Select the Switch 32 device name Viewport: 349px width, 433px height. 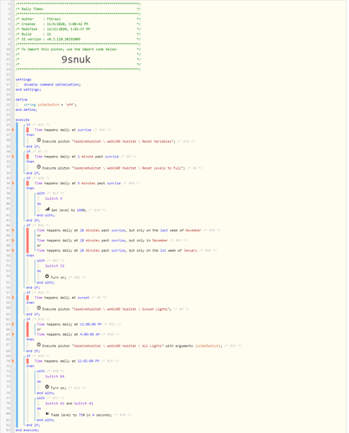pos(55,266)
